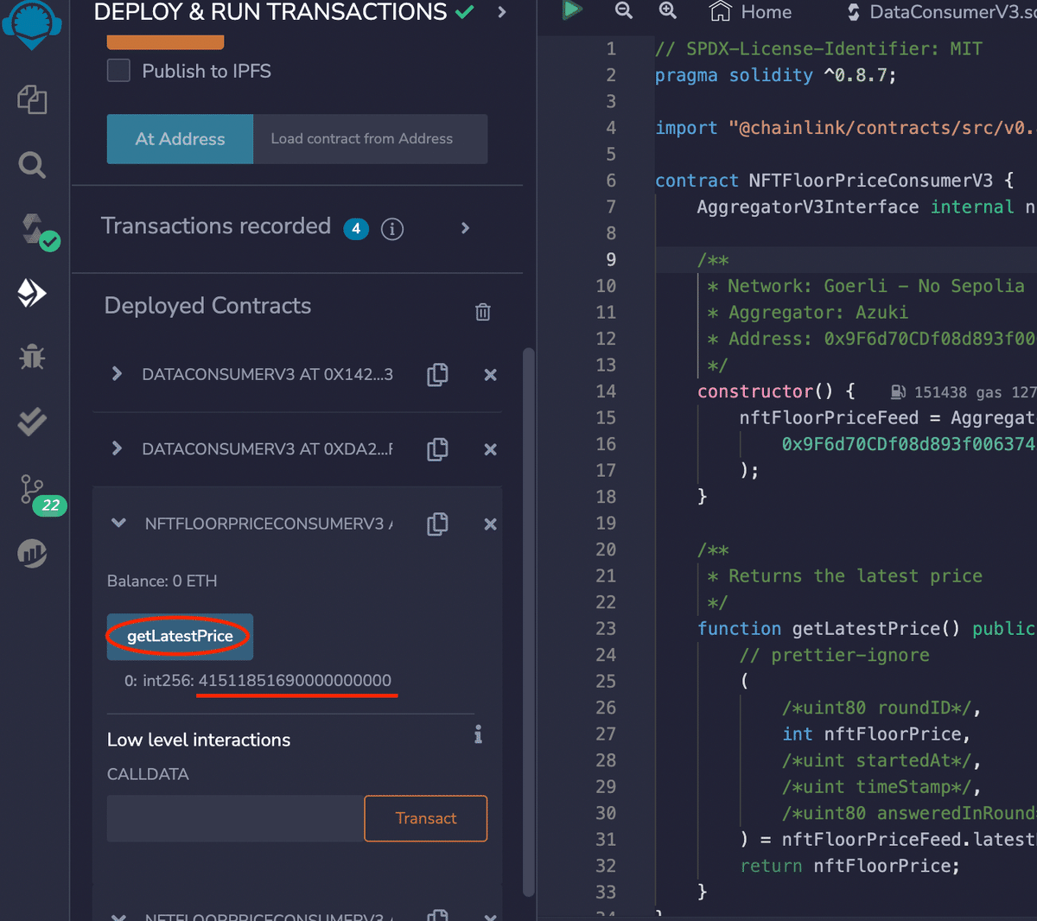Copy address of DATACONSUMERV3 AT 0X142...3
The image size is (1037, 921).
click(438, 374)
